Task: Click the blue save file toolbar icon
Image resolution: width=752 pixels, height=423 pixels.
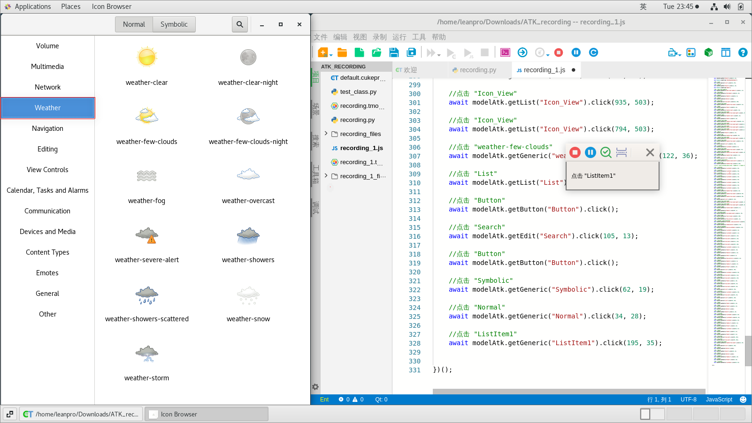Action: coord(394,53)
